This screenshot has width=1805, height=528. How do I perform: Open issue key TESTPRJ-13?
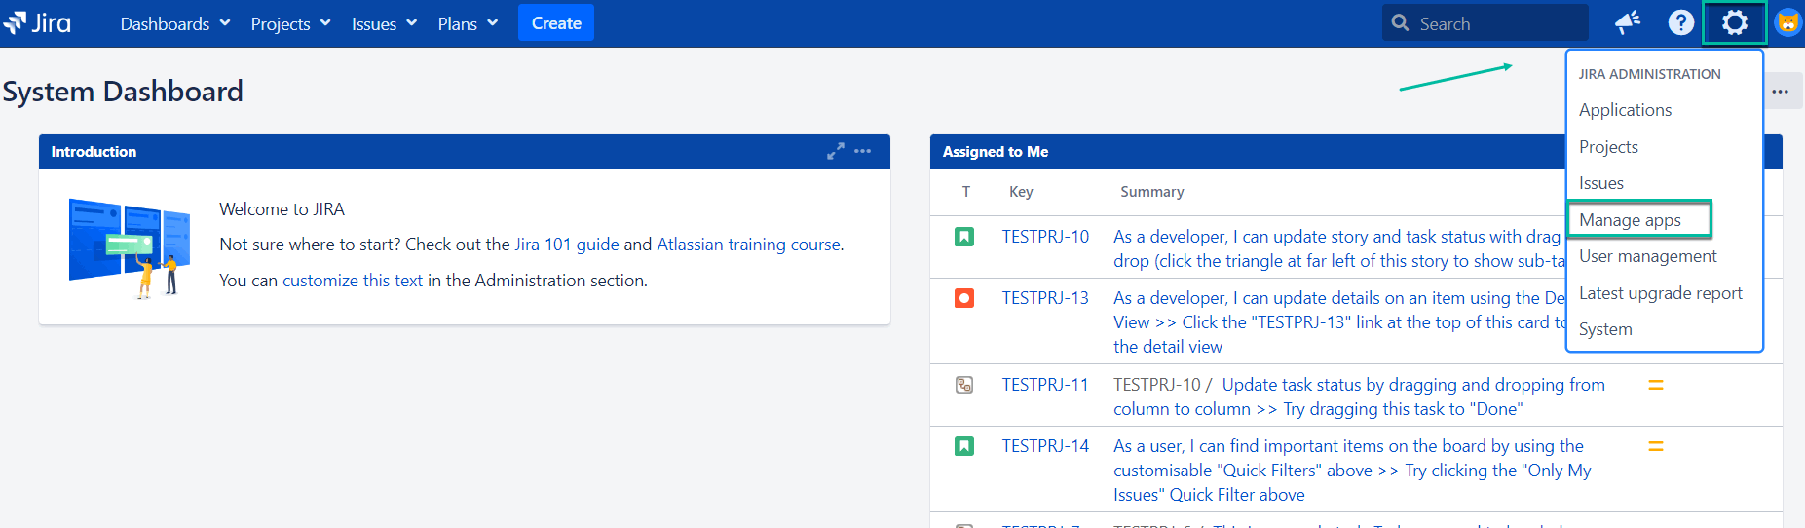pyautogui.click(x=1045, y=298)
